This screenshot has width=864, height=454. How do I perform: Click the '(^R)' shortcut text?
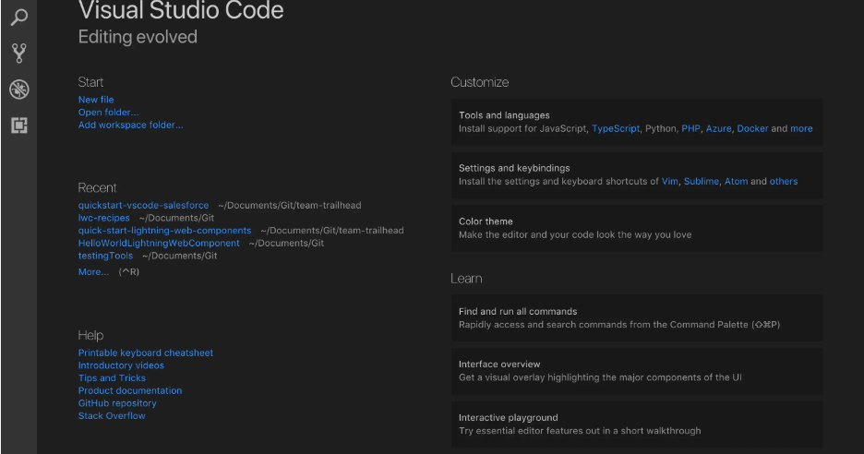[129, 271]
